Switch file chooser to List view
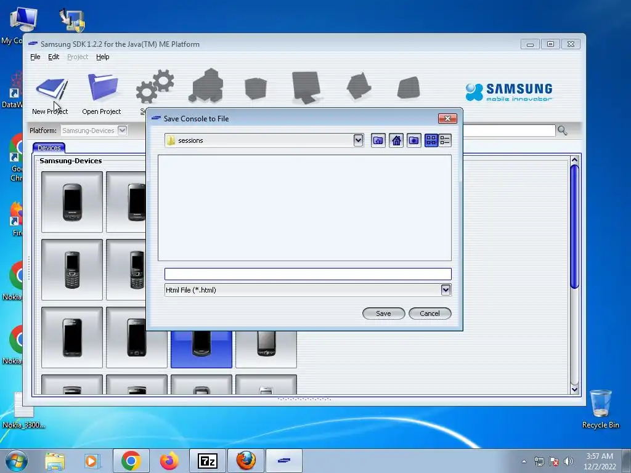 pos(431,140)
